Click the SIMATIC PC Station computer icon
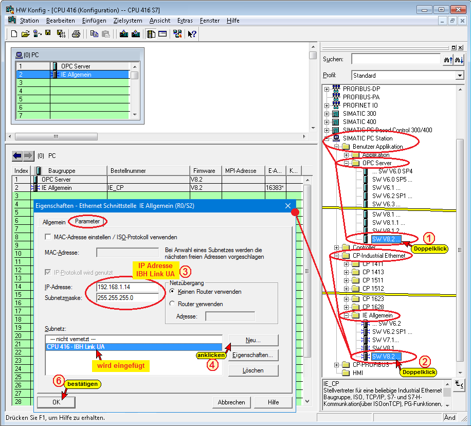Viewport: 471px width, 426px height. [x=336, y=138]
